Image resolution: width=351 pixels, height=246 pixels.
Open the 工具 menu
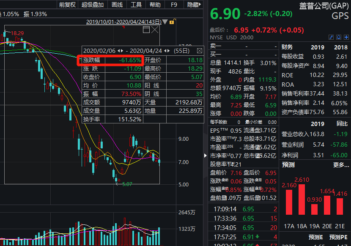(136, 5)
